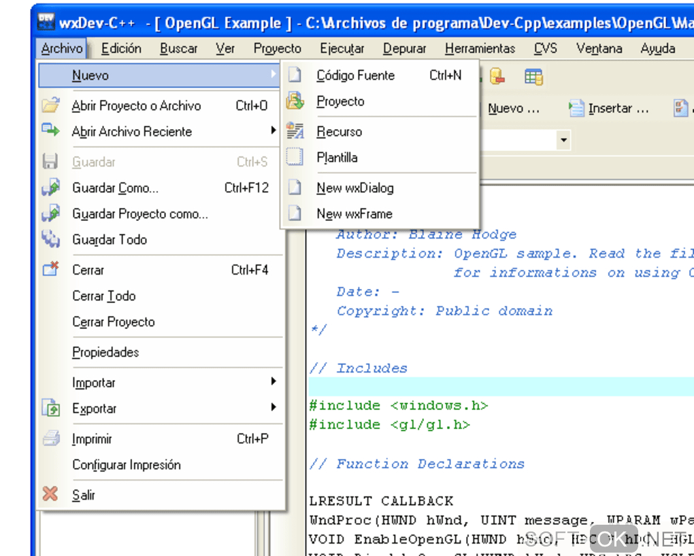Choose Guardar Como...
694x556 pixels.
[x=159, y=188]
